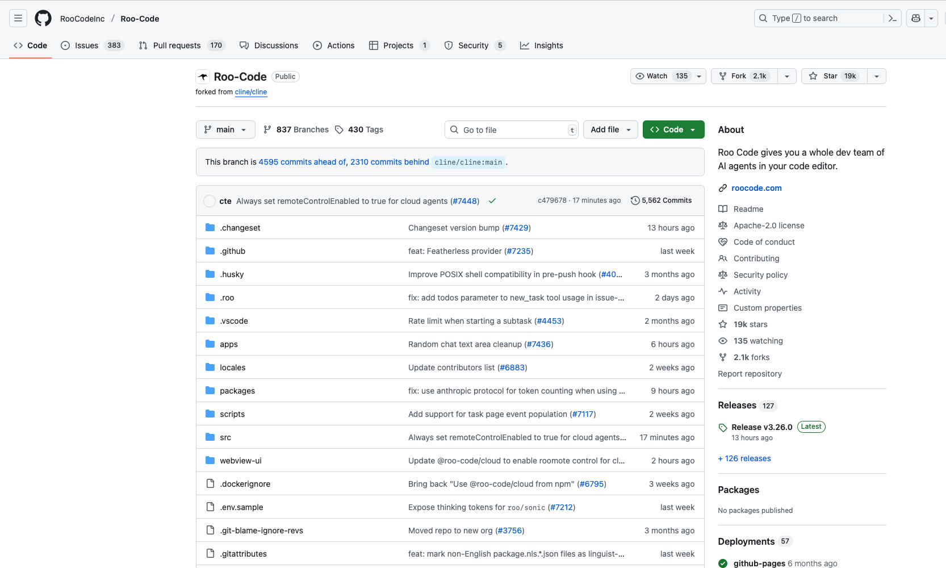Switch to the Issues tab
Screen dimensions: 946x568
click(92, 45)
